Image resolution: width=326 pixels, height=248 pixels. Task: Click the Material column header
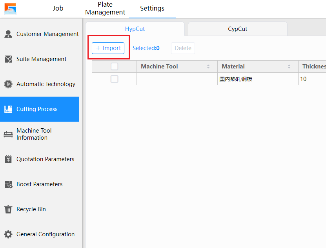(258, 66)
